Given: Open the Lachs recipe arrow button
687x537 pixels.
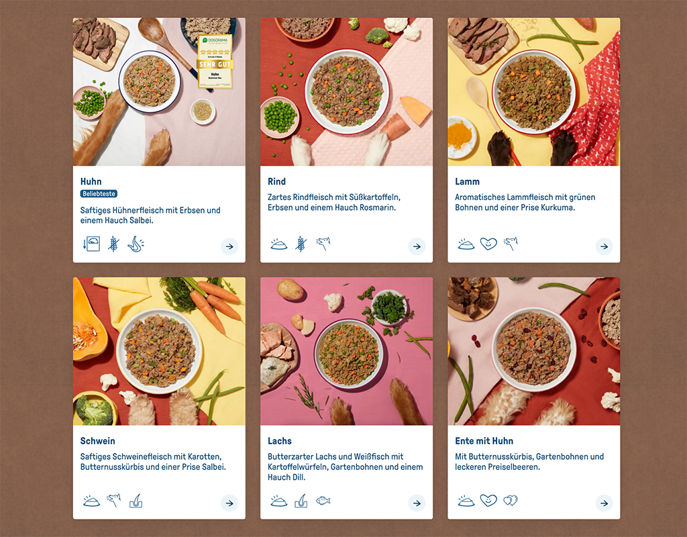Looking at the screenshot, I should [x=417, y=503].
